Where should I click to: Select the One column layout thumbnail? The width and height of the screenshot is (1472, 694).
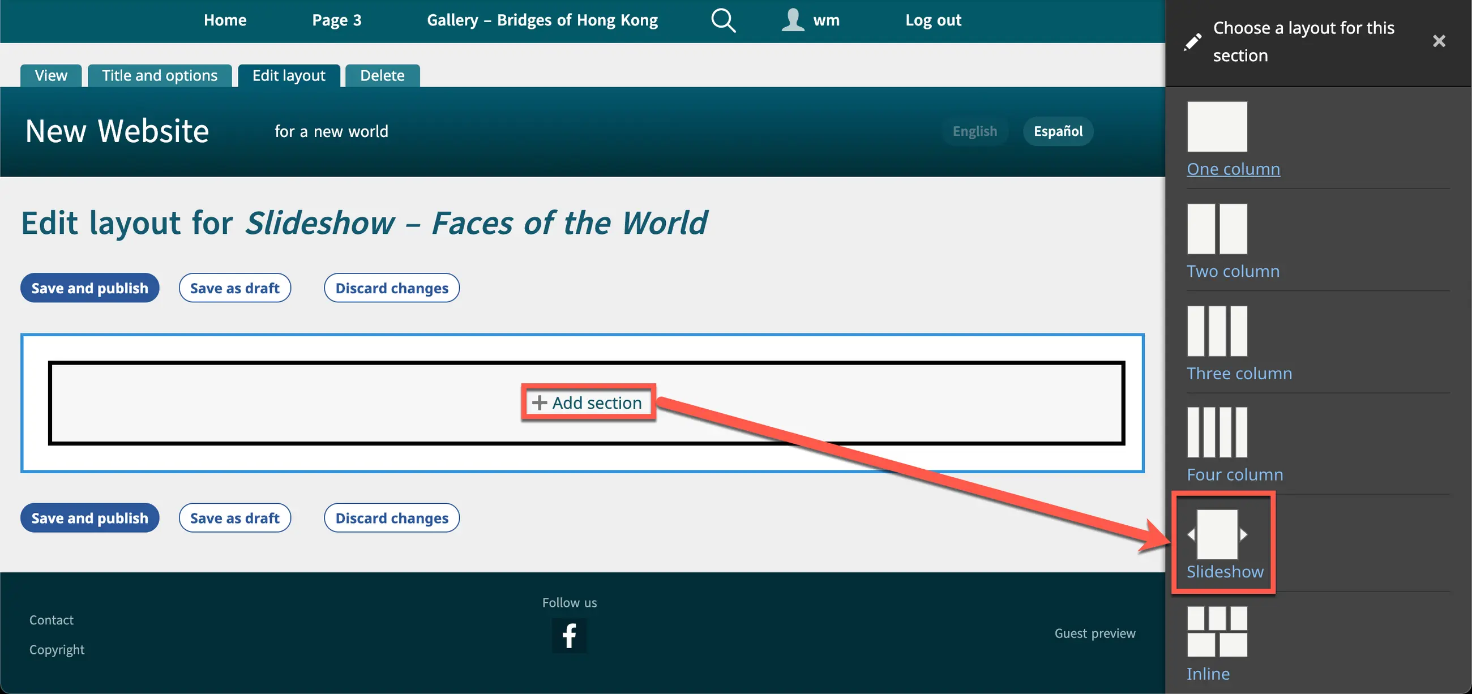click(x=1217, y=127)
